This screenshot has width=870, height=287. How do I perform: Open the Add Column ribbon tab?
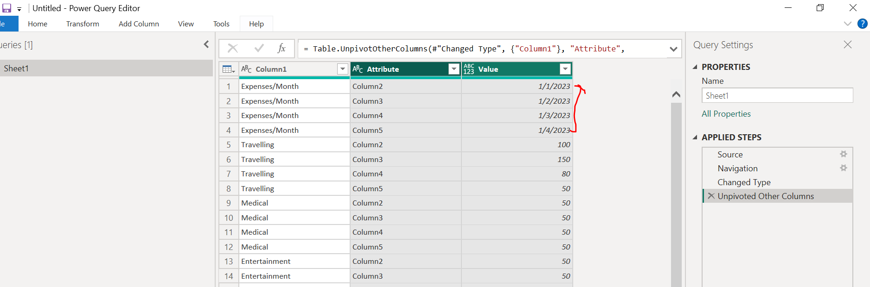coord(139,24)
